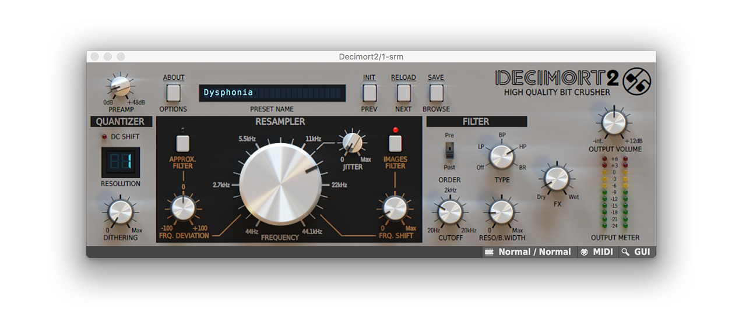Open the GUI size menu
Image resolution: width=746 pixels, height=315 pixels.
point(636,252)
